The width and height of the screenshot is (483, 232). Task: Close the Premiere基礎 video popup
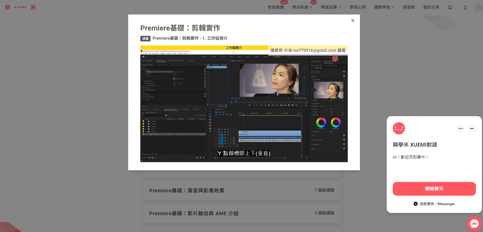click(352, 20)
